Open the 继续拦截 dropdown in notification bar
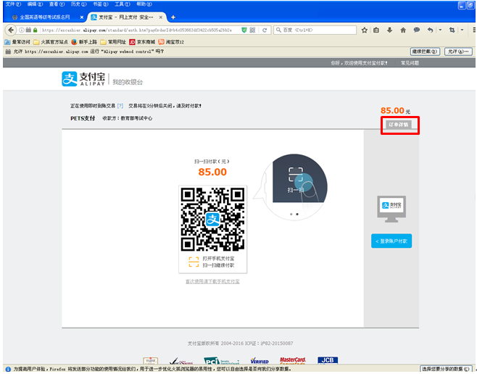Screen dimensions: 477x374 [425, 52]
